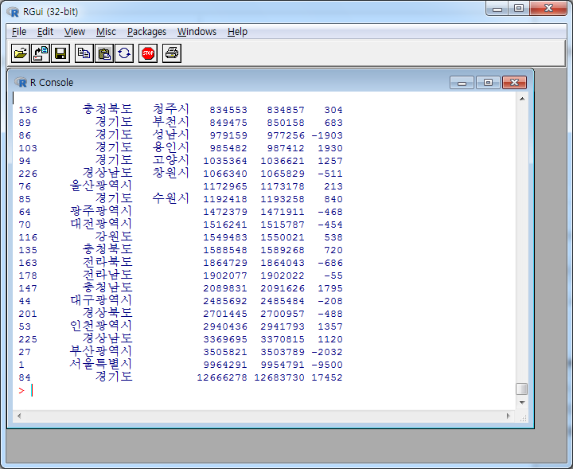Viewport: 573px width, 469px height.
Task: Click the text 전라북도 in the console
Action: pos(107,262)
